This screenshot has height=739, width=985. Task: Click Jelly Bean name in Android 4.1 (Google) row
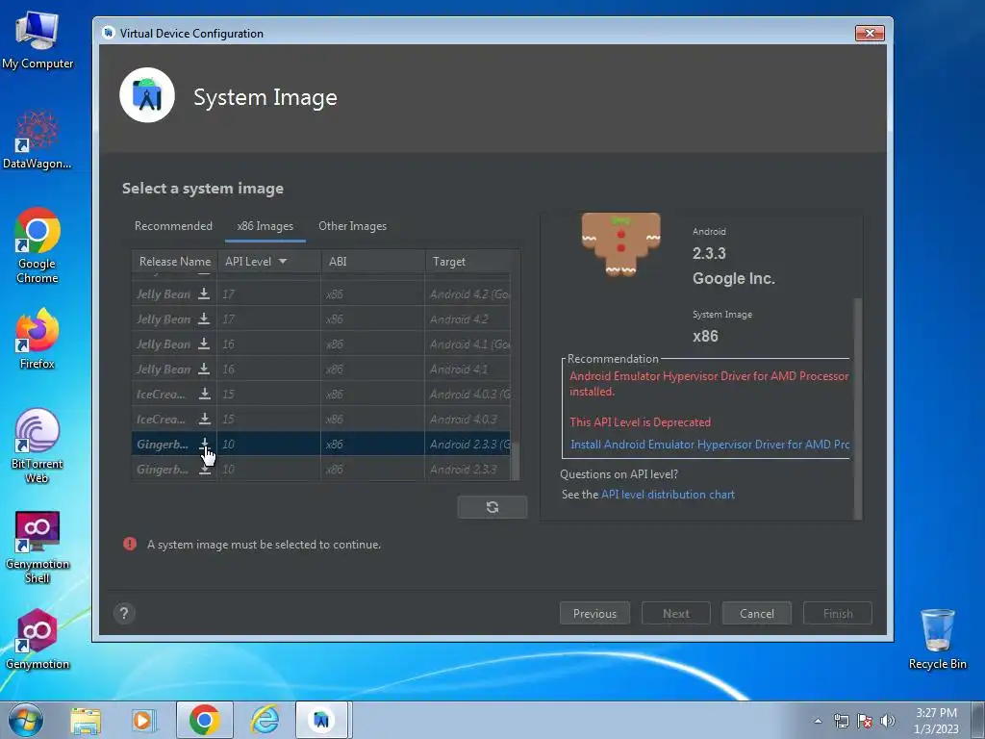point(164,344)
